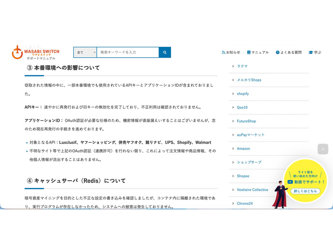Open the Amazon sidebar link
Viewport: 333px width, 250px height.
[x=244, y=149]
